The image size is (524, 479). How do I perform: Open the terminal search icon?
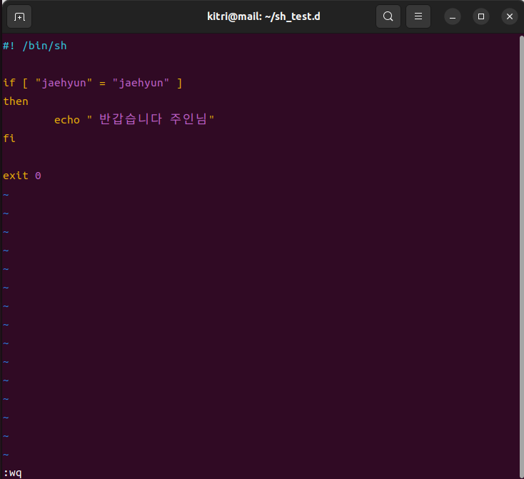(x=388, y=16)
